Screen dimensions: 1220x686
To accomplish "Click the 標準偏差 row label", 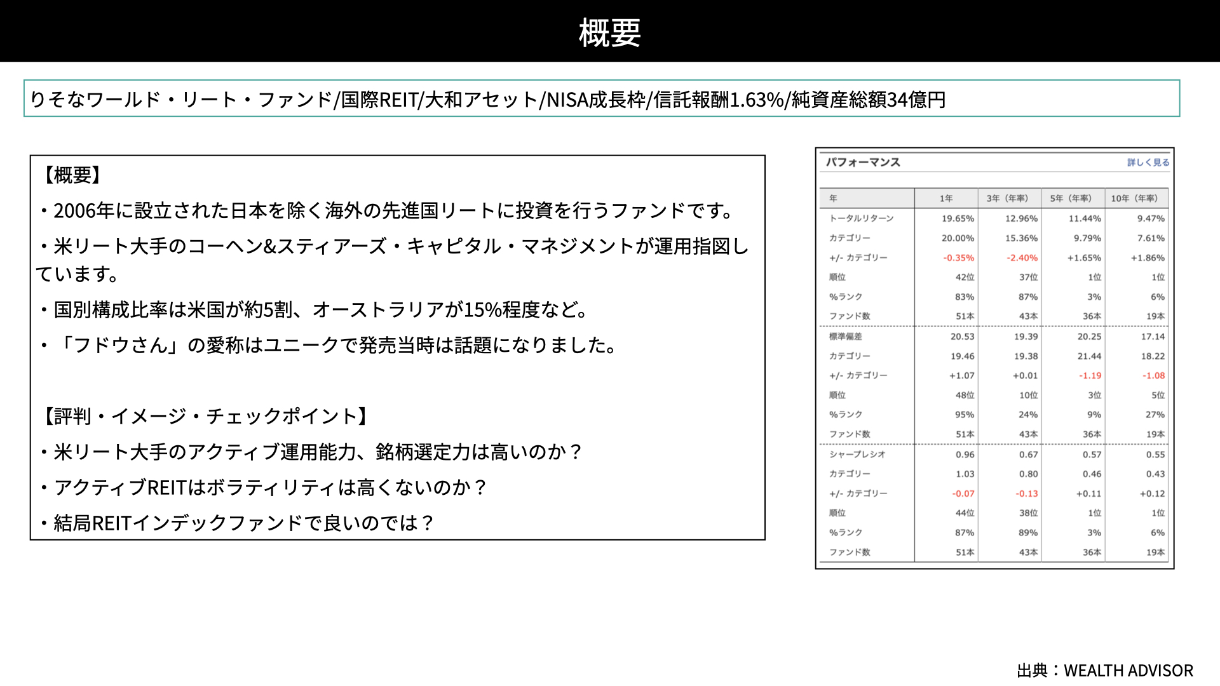I will [x=845, y=337].
